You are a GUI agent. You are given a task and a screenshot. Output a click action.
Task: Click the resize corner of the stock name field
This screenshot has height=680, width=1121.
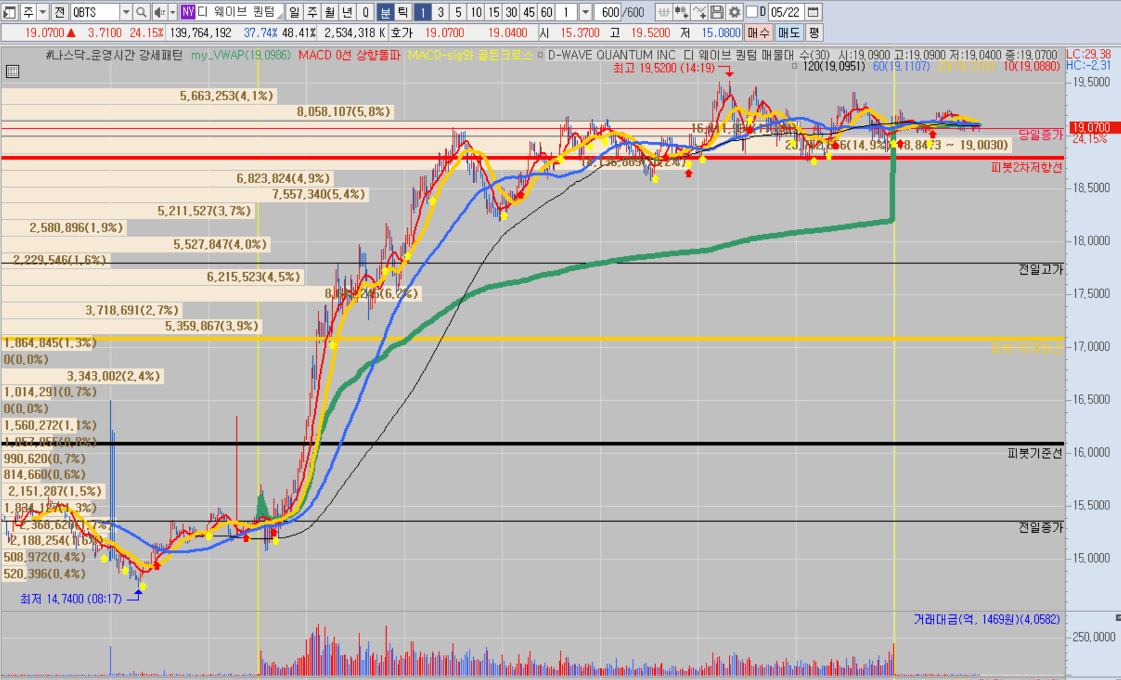280,15
